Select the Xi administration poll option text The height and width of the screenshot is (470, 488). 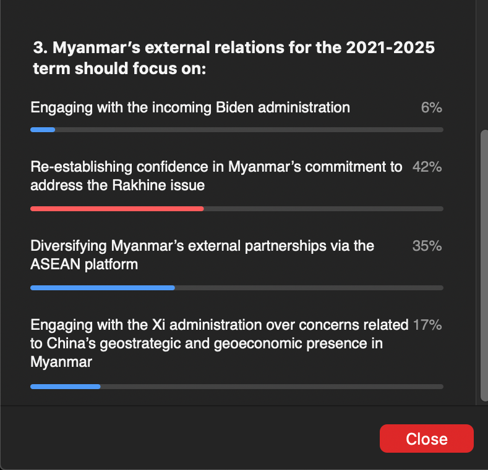point(219,343)
